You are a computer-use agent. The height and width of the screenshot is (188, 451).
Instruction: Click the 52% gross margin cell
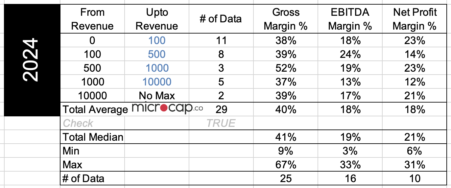click(x=286, y=68)
